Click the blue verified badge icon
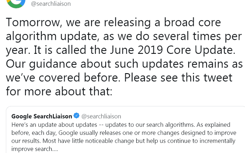Screen dimensions: 245x153 click(77, 116)
